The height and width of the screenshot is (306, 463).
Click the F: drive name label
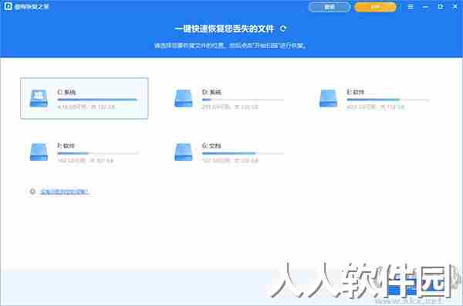[x=66, y=146]
